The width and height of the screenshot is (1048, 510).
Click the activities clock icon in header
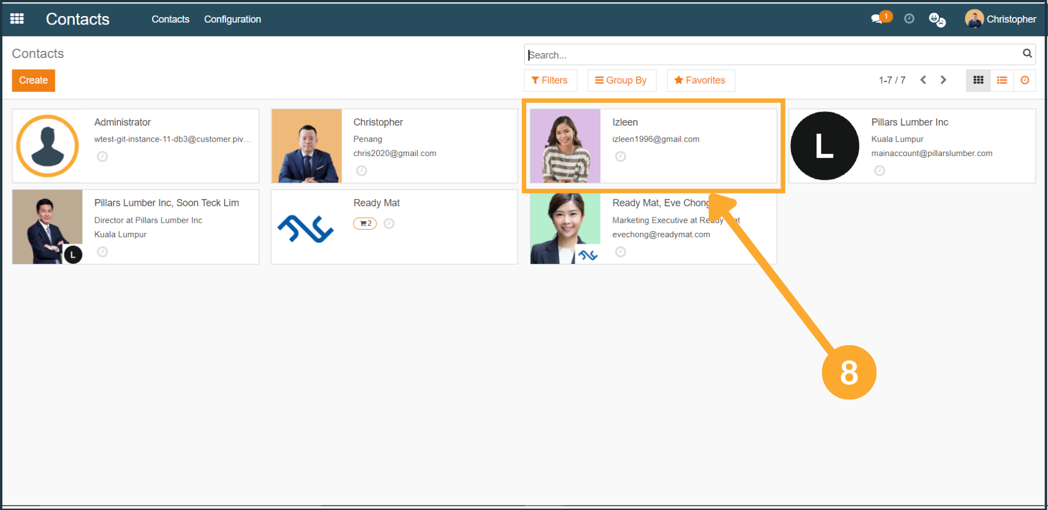pos(909,19)
